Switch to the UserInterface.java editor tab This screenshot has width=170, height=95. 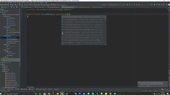tap(98, 7)
